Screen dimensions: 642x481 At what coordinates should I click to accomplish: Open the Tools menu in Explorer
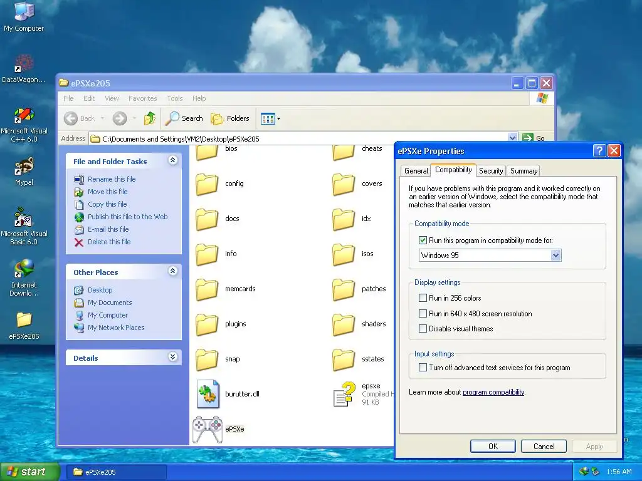[174, 98]
